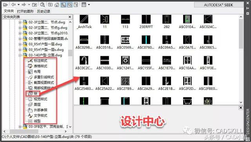The image size is (251, 142).
Task: Expand 03_95㎡户型一层s.dwg tree node
Action: coord(20,50)
